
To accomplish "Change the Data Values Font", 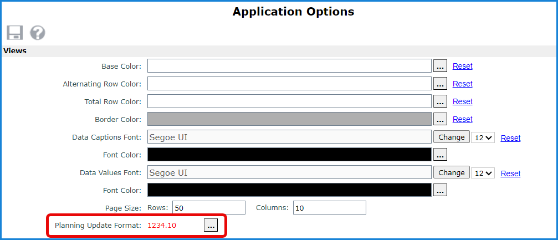I will (451, 172).
